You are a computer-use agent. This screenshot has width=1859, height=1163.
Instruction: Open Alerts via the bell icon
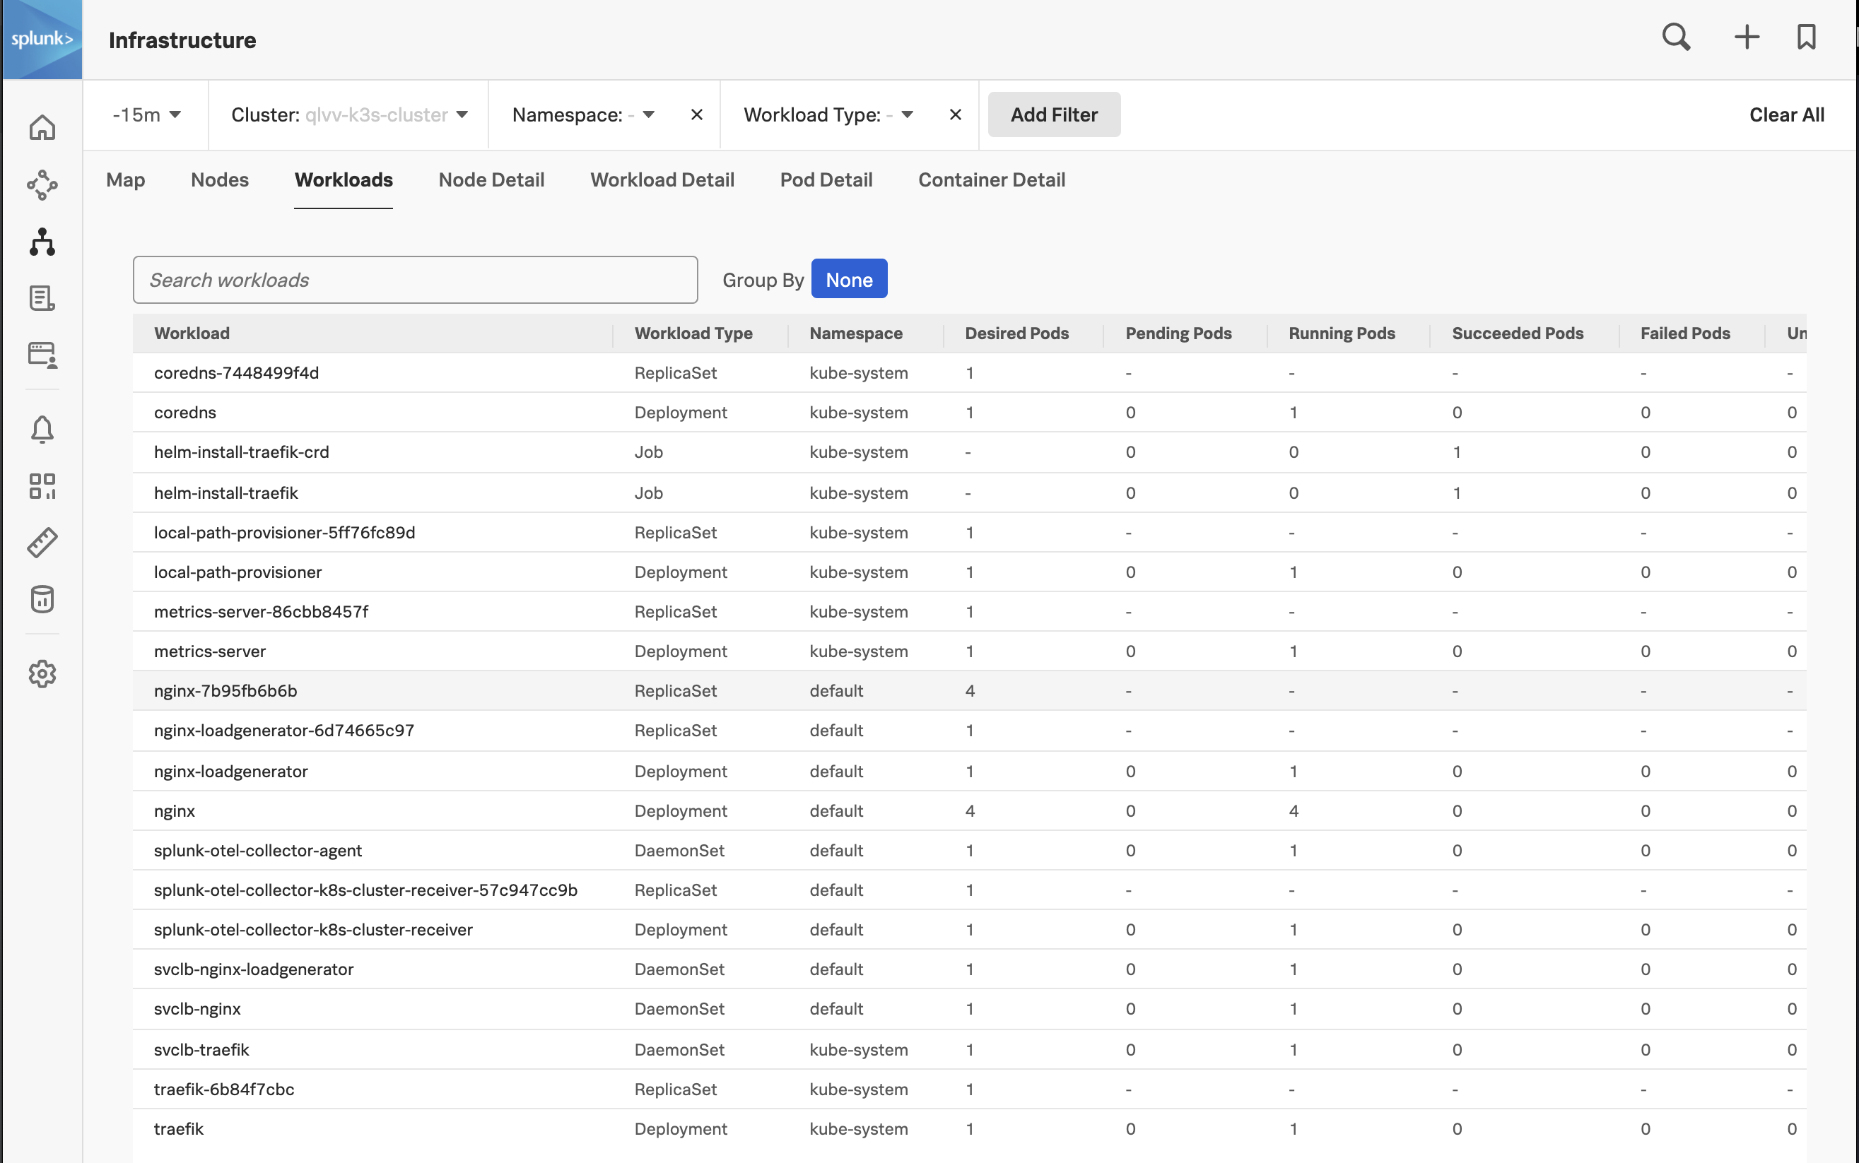coord(42,429)
